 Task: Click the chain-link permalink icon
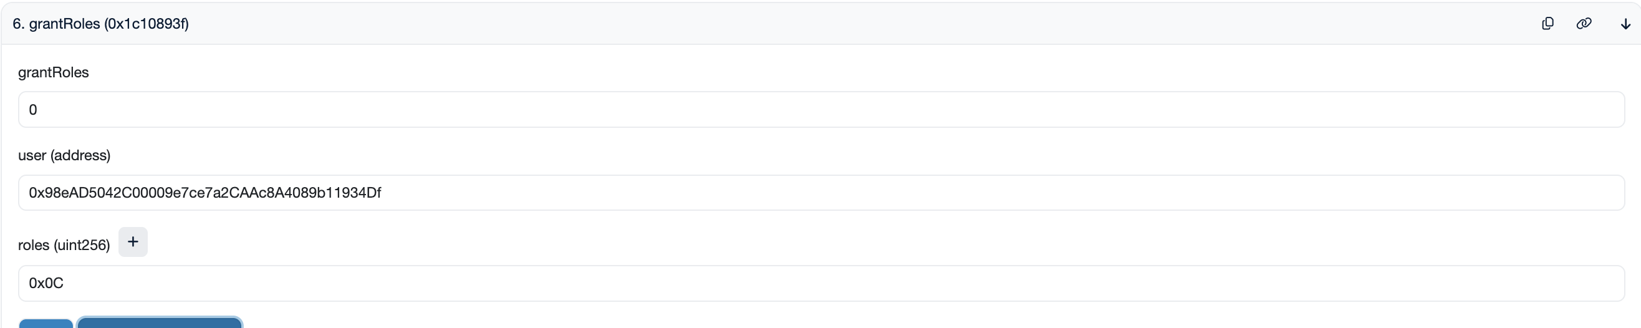tap(1584, 24)
